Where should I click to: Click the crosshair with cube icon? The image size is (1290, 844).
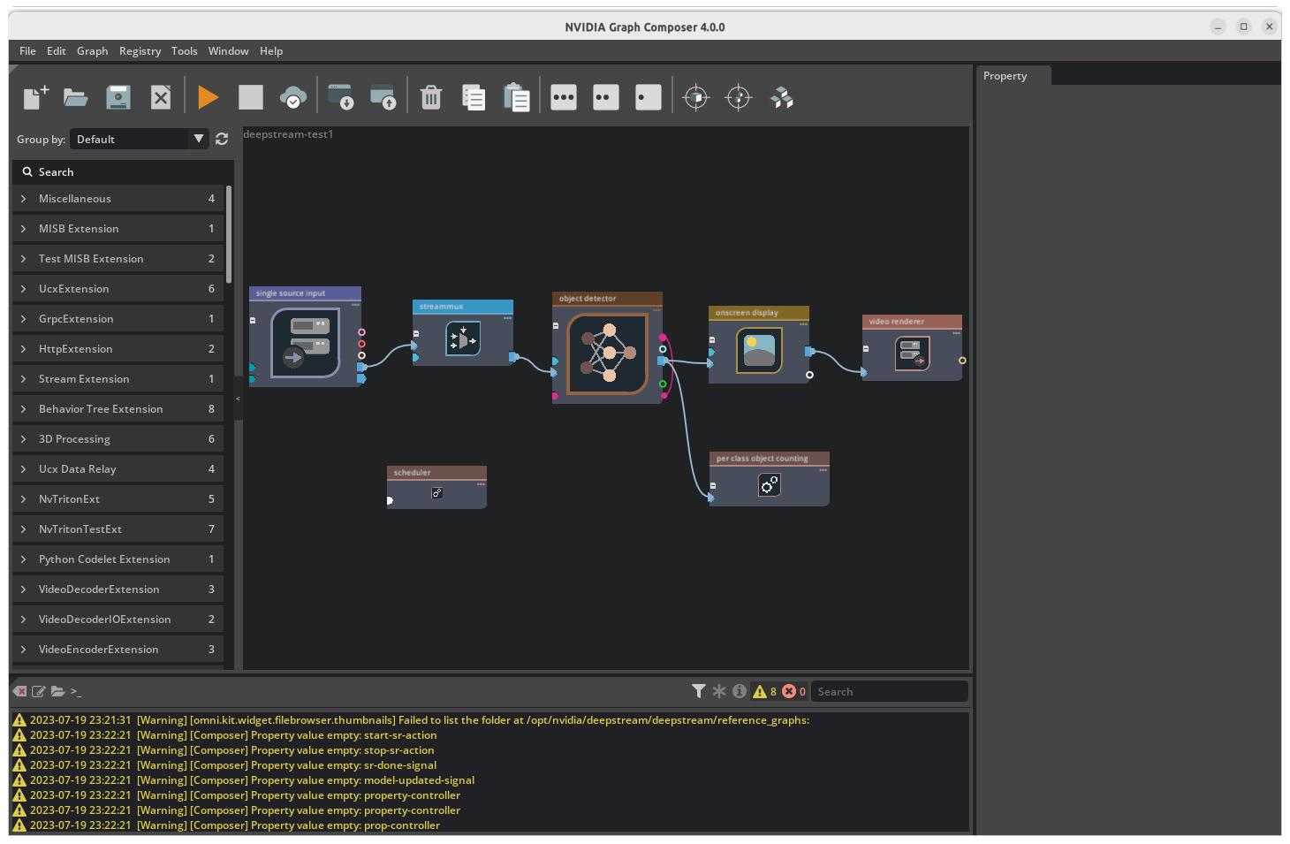coord(696,97)
